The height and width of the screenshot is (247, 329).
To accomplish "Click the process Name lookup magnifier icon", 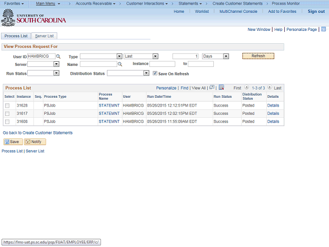I will point(120,64).
